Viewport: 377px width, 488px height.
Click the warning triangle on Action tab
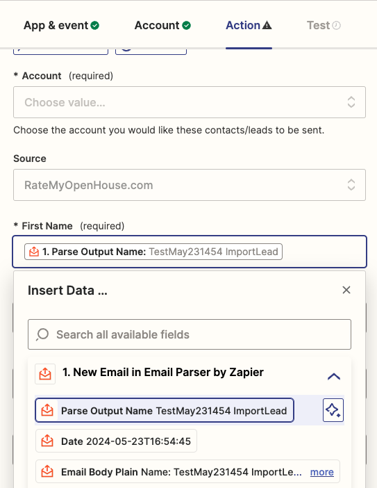[x=267, y=25]
